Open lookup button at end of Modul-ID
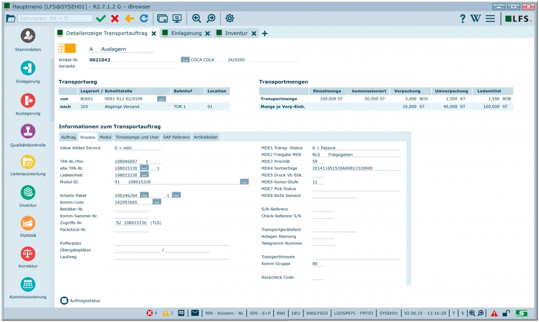The image size is (539, 322). pos(244,182)
